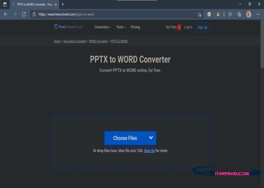Open the browser settings ellipsis menu
264x188 pixels.
[258, 14]
